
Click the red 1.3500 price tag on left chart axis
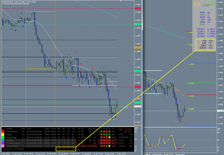click(x=138, y=9)
